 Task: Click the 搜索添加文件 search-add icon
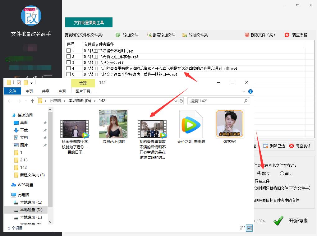click(150, 35)
